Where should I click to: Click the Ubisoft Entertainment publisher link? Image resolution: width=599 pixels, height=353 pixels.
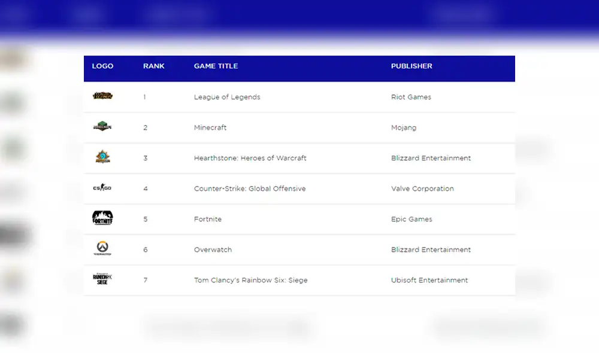(x=429, y=280)
